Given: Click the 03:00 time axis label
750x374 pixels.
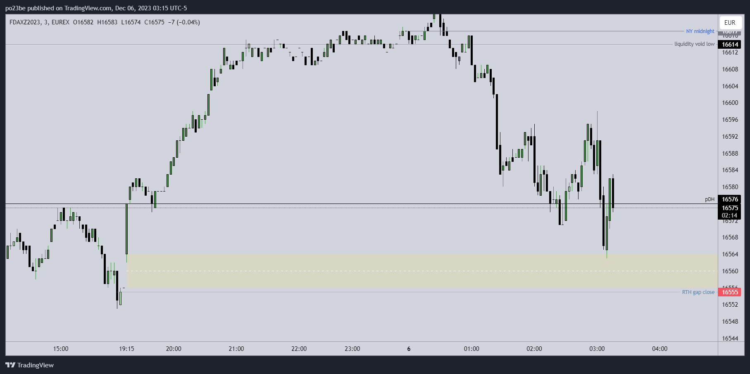Looking at the screenshot, I should (x=597, y=349).
